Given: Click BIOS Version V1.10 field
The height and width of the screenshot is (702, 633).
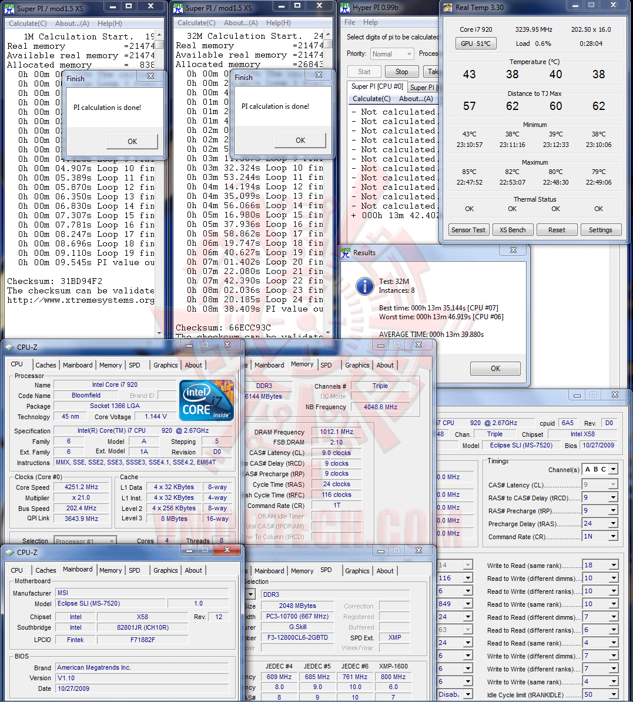Looking at the screenshot, I should tap(142, 678).
